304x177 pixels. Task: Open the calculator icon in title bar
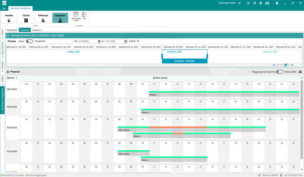pos(261,3)
